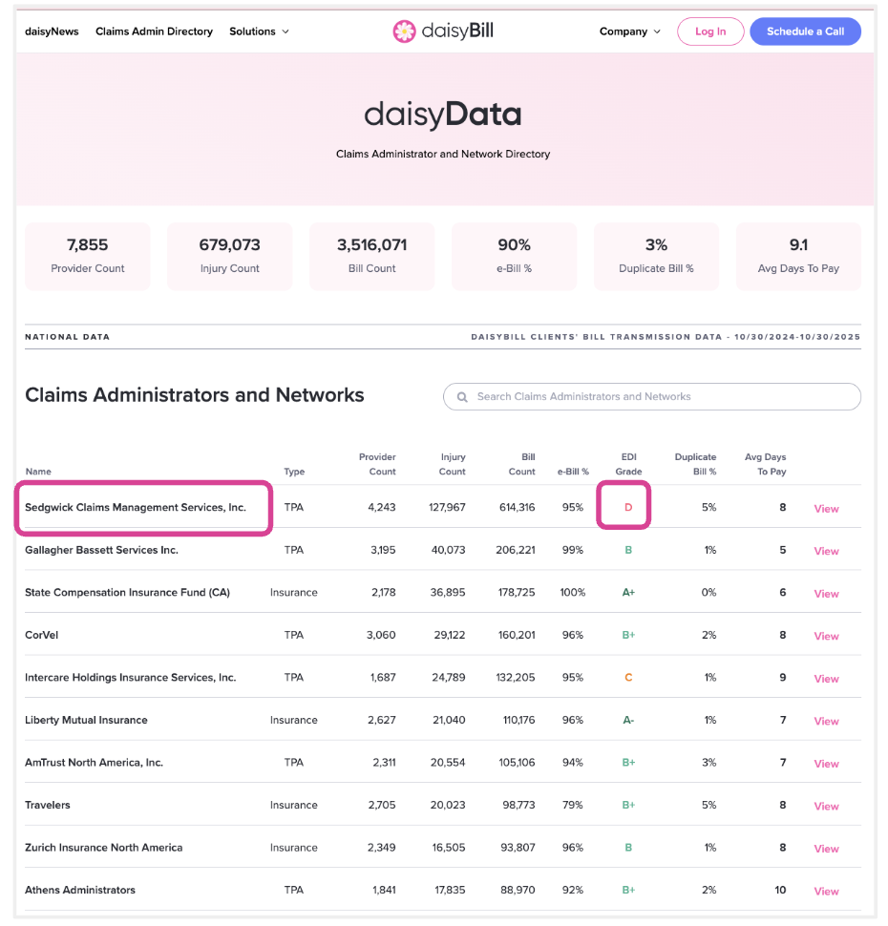The height and width of the screenshot is (926, 888).
Task: Expand the Solutions dropdown menu
Action: 259,32
